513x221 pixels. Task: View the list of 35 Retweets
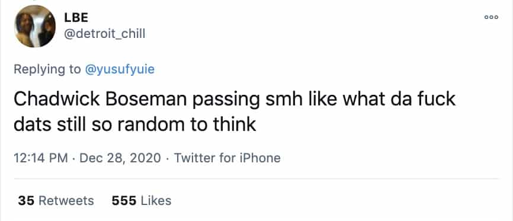[56, 200]
